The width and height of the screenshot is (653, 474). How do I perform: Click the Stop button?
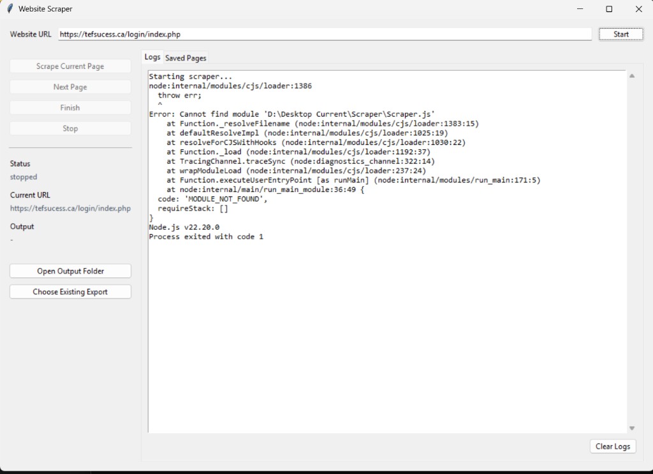coord(70,129)
